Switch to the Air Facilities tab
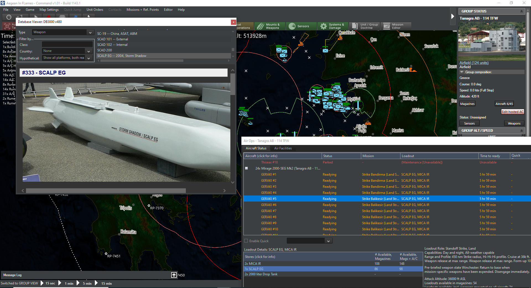 (x=283, y=148)
